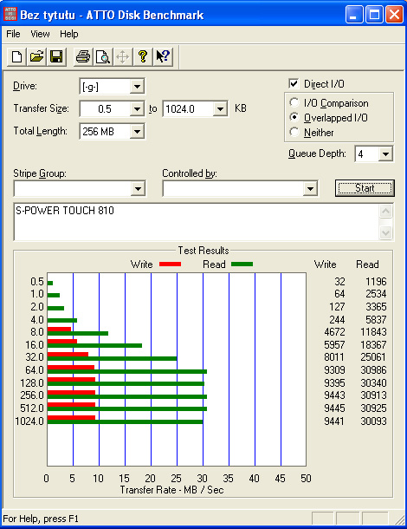The width and height of the screenshot is (407, 529).
Task: Click the yellow question mark About icon
Action: pyautogui.click(x=143, y=56)
